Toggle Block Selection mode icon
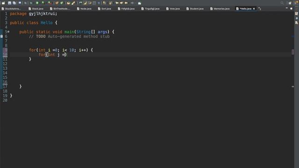 point(94,3)
